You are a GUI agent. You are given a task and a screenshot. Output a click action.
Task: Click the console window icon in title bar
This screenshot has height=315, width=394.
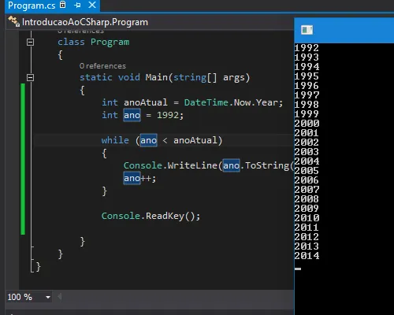(x=307, y=30)
